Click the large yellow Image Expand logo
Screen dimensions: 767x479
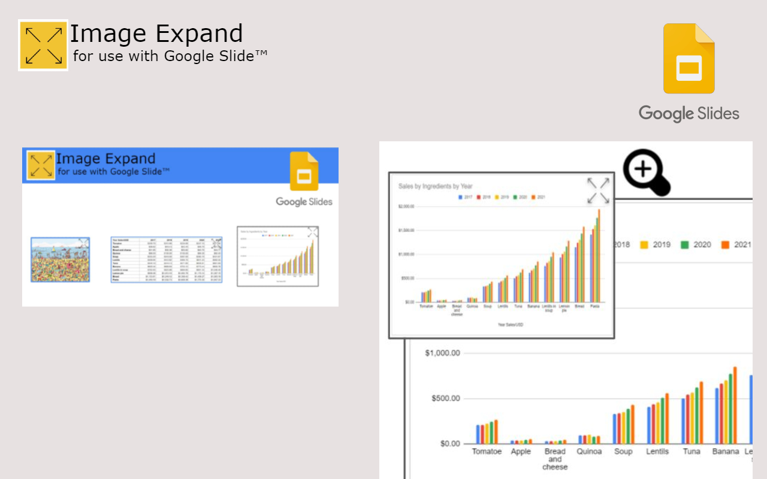(x=43, y=46)
